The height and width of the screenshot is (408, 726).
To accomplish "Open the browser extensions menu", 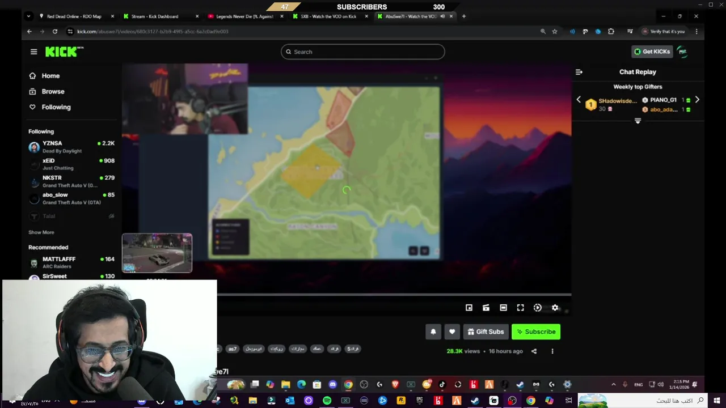I will point(611,32).
